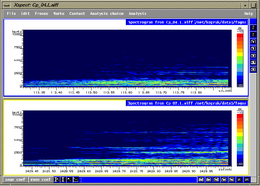The height and width of the screenshot is (186, 260).
Task: Click the bottom-bar fit-all frame icon with double arrows
Action: point(201,179)
